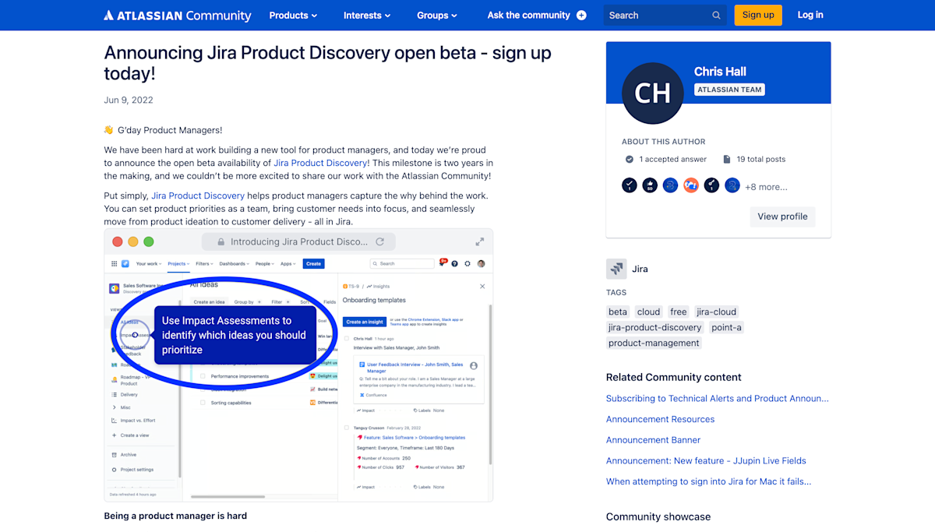Tick the Tanguy Crusson insight checkbox
Image resolution: width=935 pixels, height=532 pixels.
[347, 428]
